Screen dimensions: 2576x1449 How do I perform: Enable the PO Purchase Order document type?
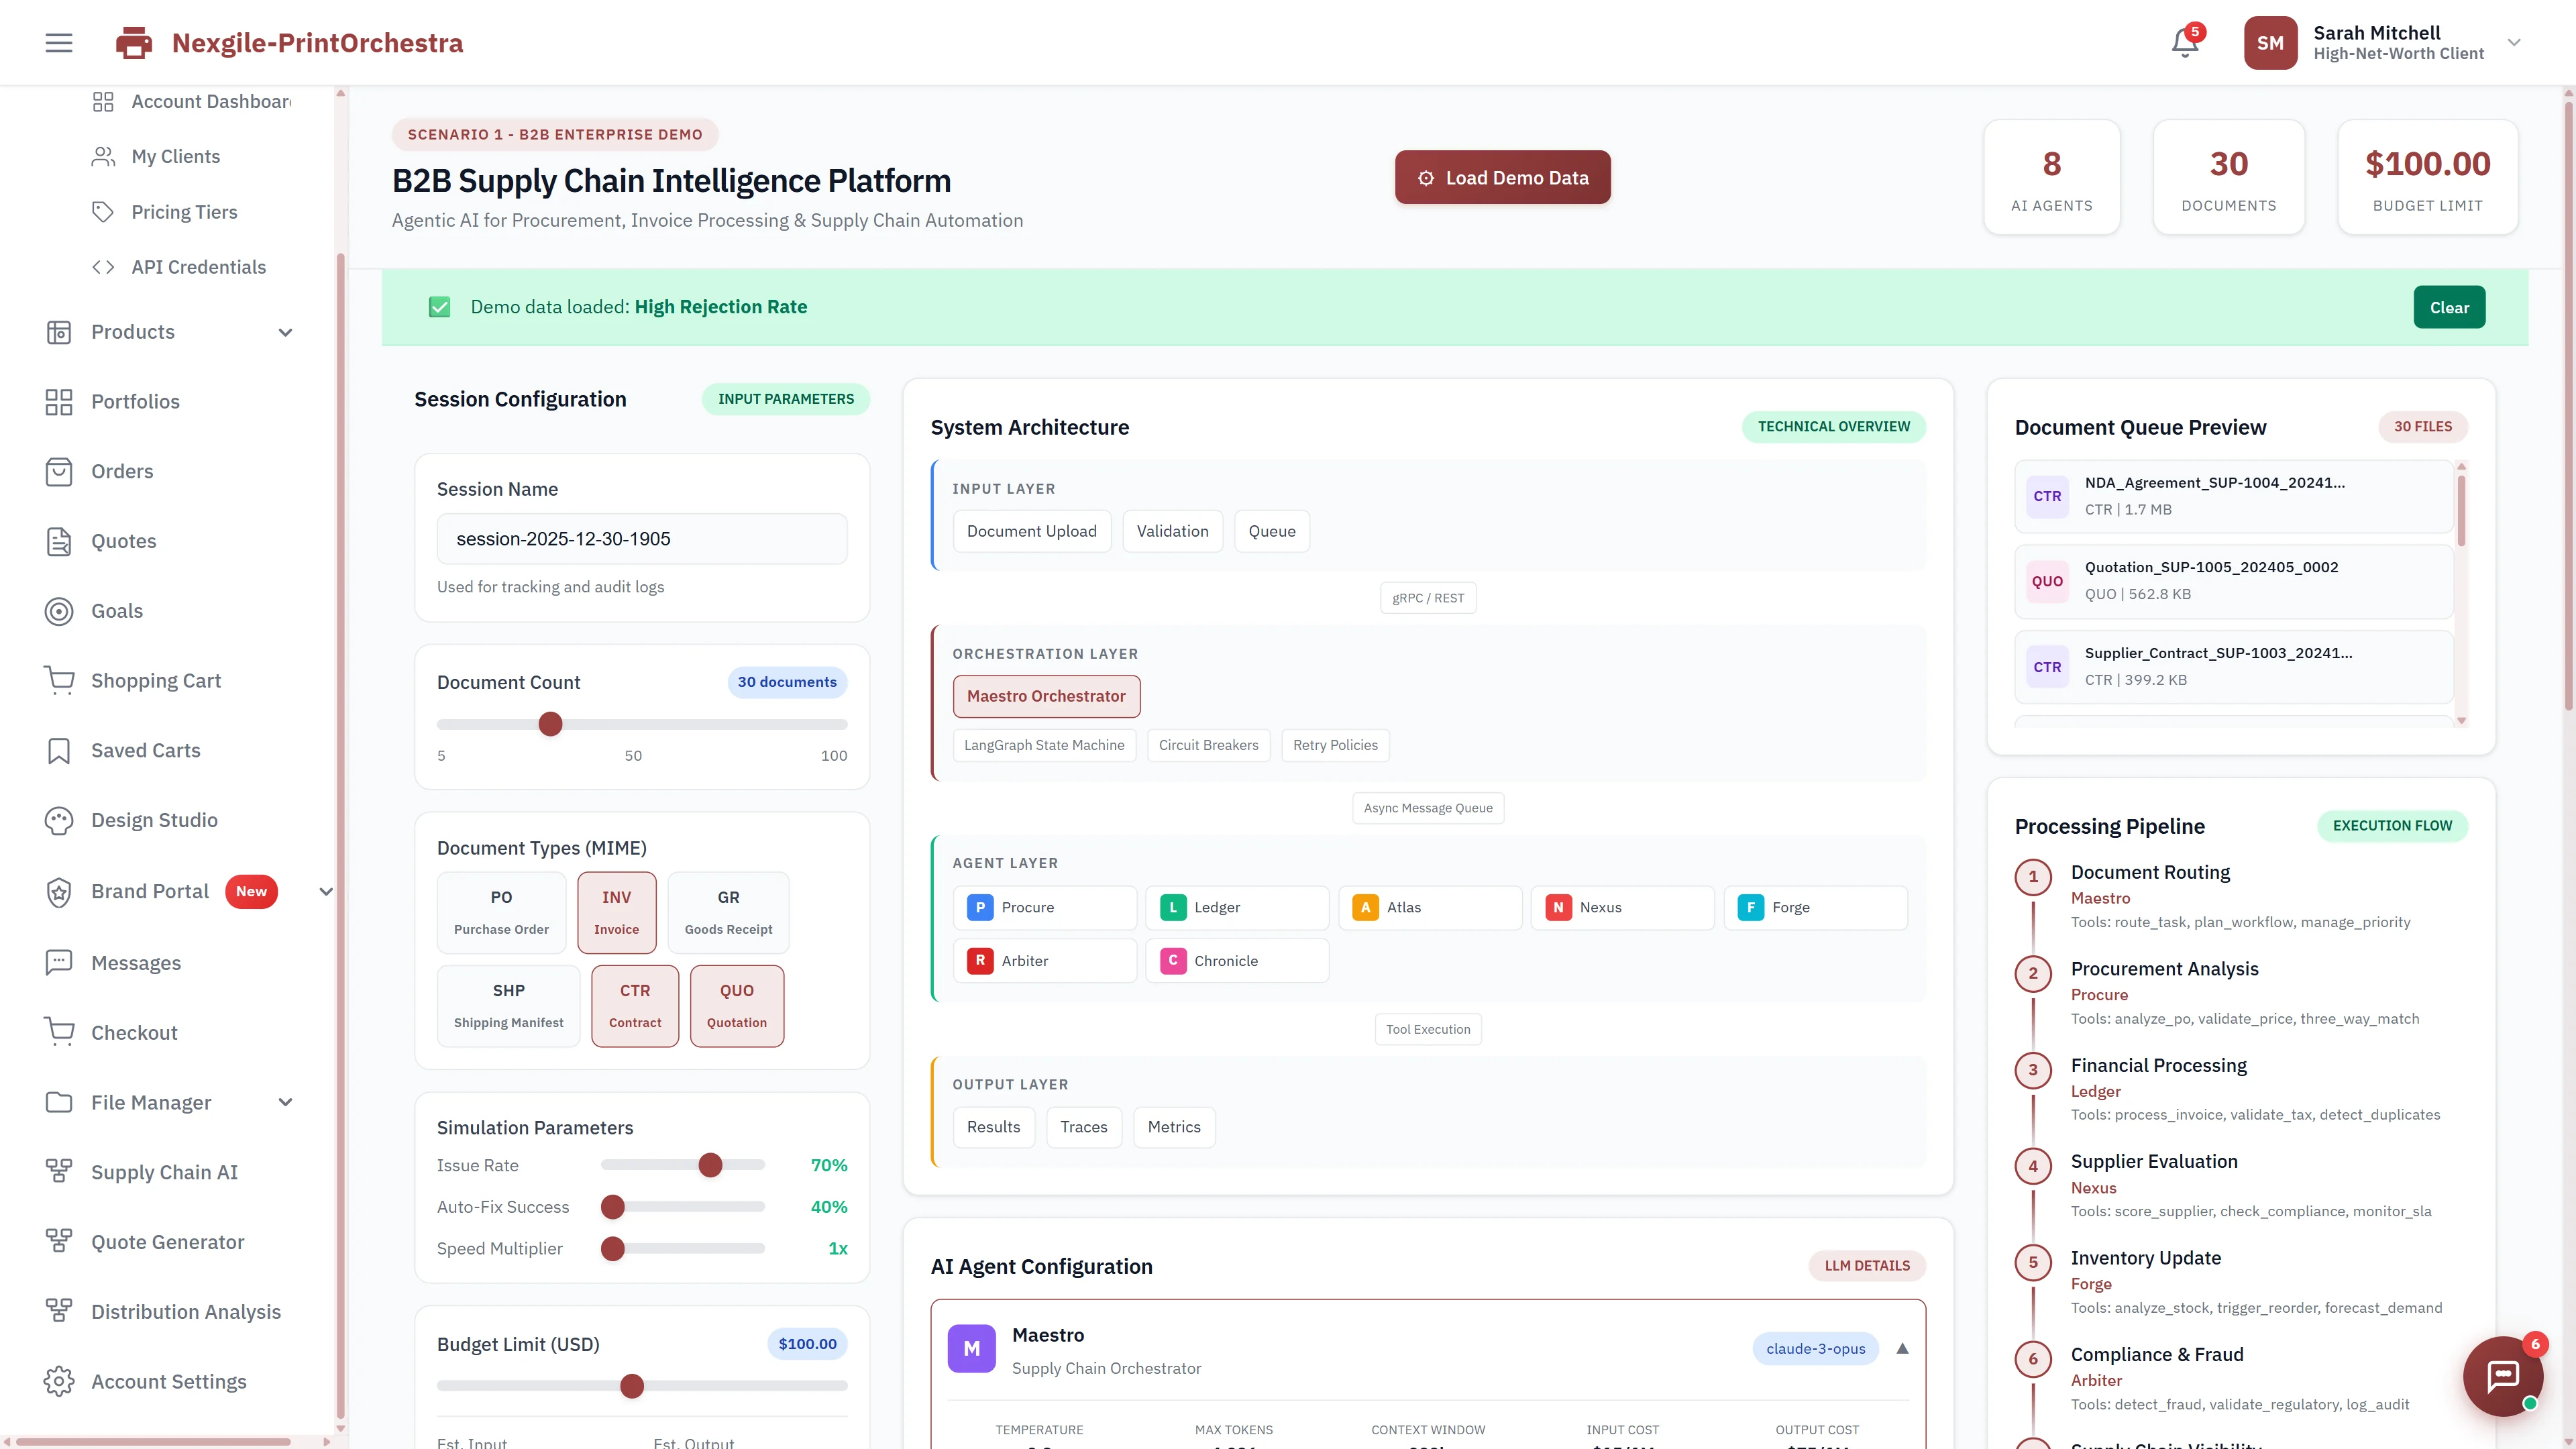tap(501, 911)
